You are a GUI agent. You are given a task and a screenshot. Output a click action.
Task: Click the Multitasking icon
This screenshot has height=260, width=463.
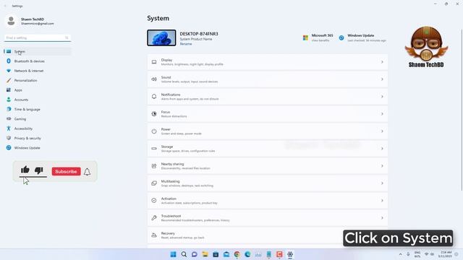pos(154,183)
